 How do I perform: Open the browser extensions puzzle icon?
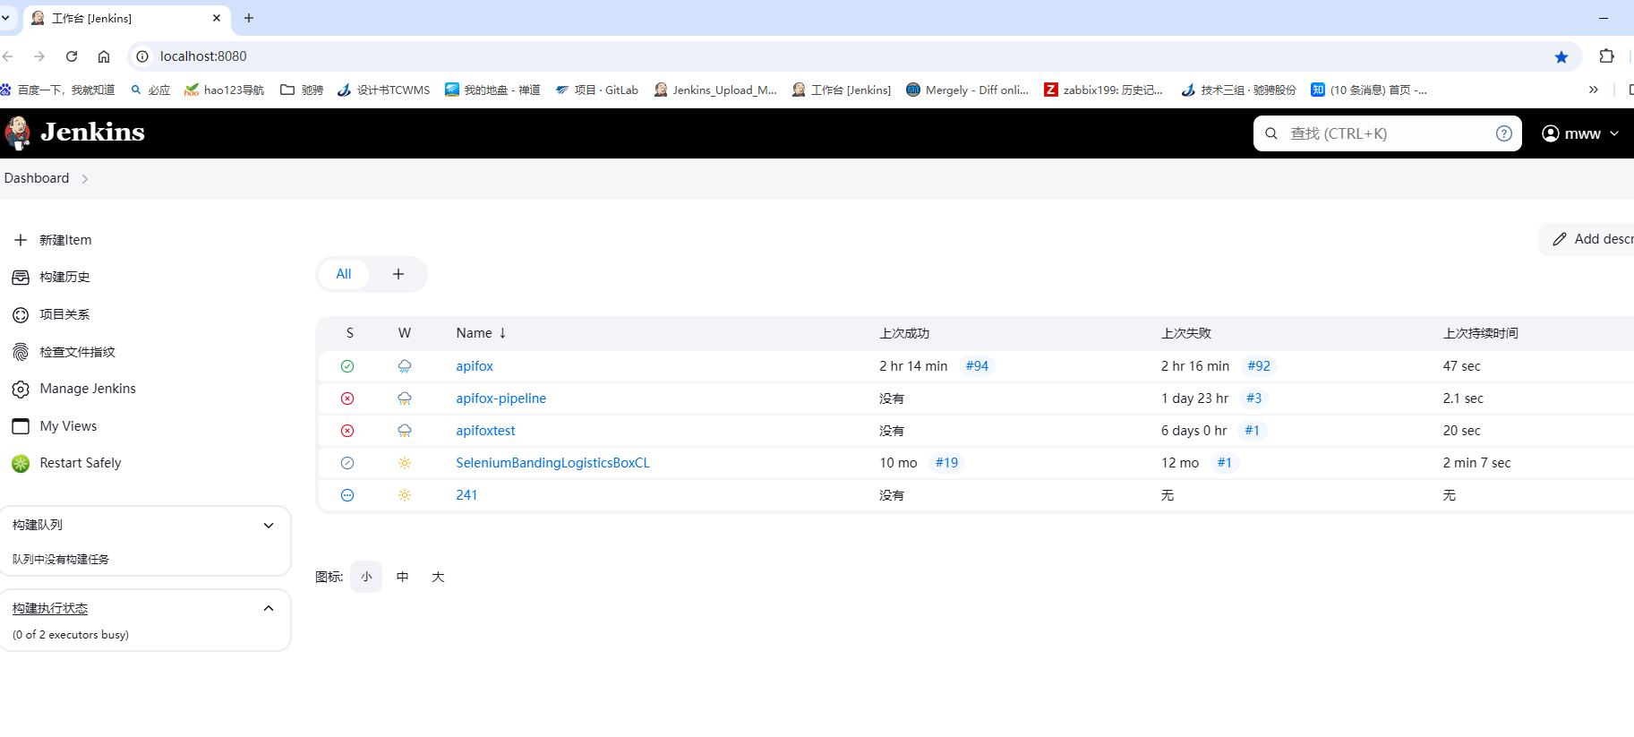coord(1607,56)
